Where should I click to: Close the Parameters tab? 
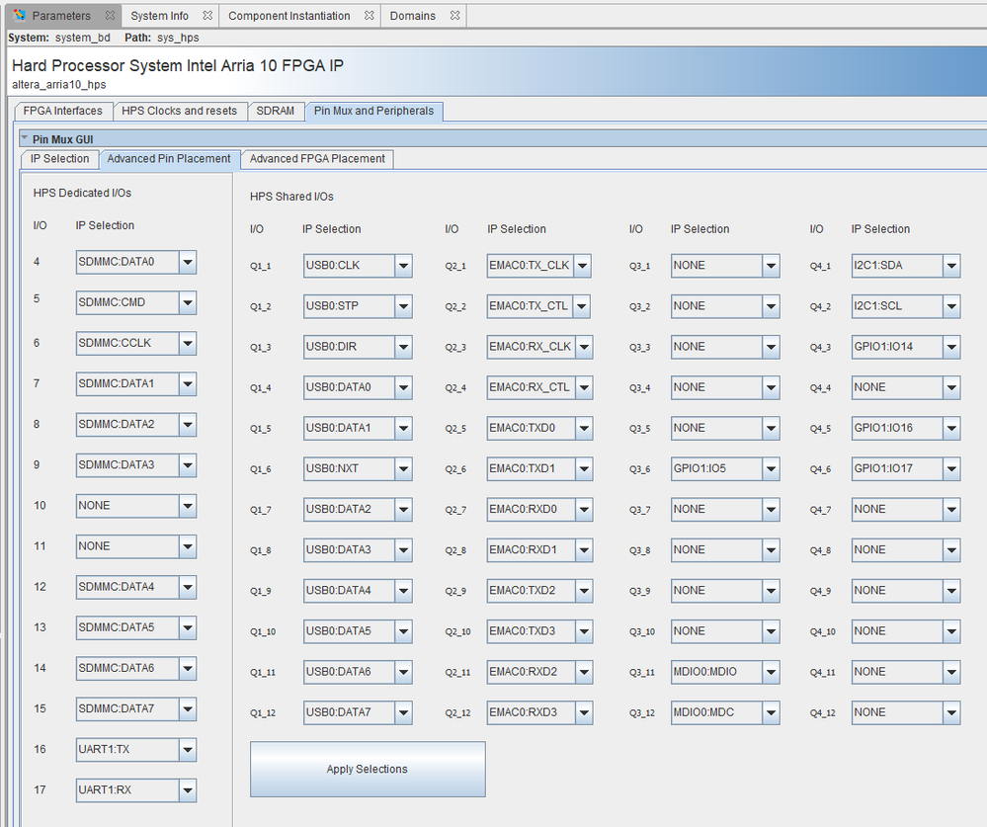point(110,16)
